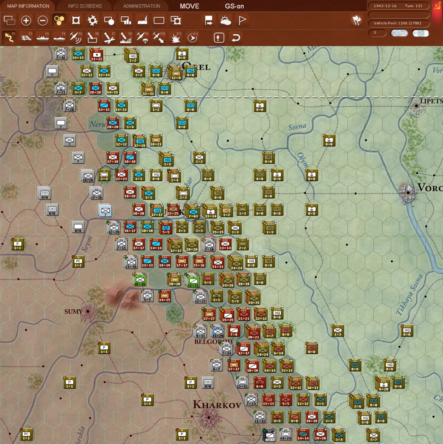
Task: Select the Voronezh city hex
Action: coord(408,192)
